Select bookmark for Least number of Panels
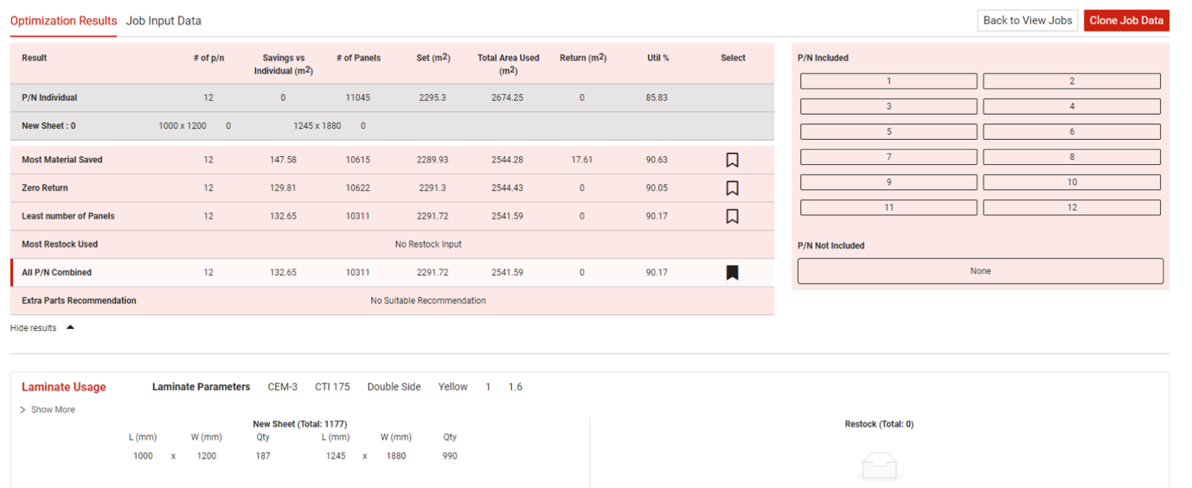Image resolution: width=1192 pixels, height=488 pixels. coord(732,216)
